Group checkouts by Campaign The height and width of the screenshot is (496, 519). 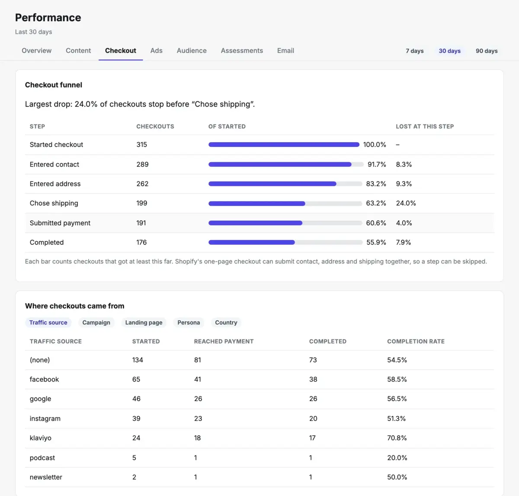(96, 322)
